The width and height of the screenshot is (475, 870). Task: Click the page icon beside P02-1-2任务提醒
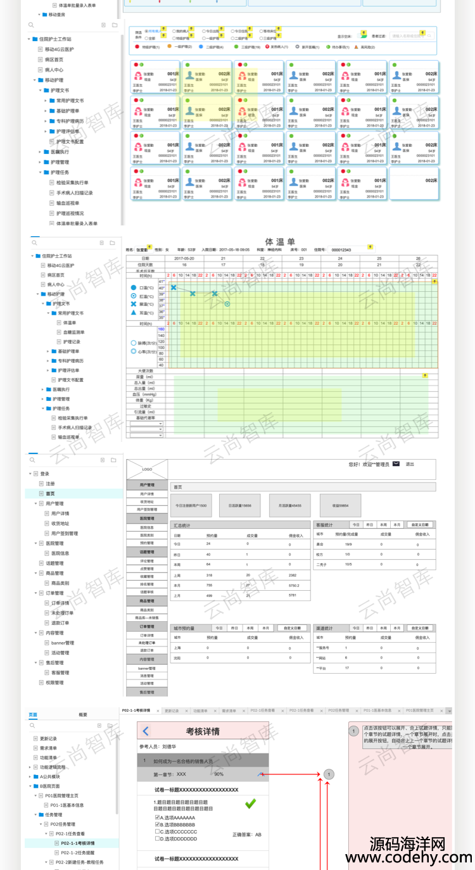56,853
